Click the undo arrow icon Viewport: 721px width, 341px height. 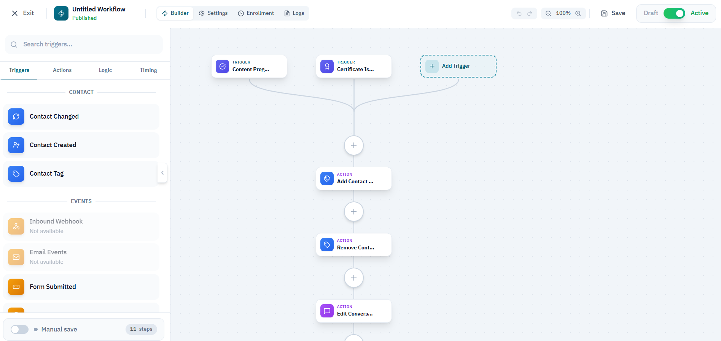519,13
